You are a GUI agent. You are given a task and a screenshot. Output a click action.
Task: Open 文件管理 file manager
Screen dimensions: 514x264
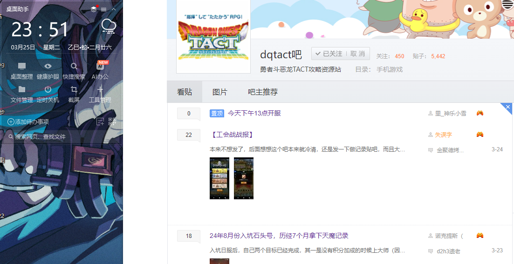coord(21,95)
